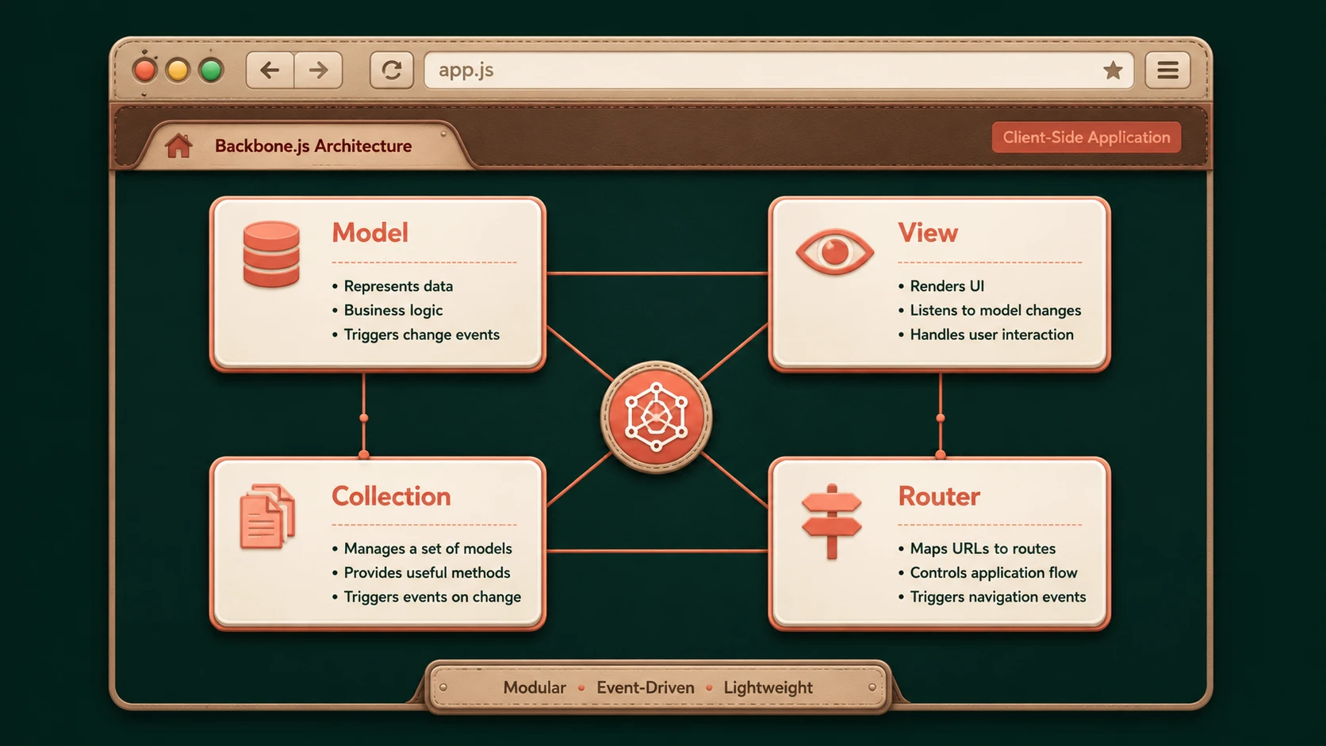Click the 'Event-Driven' footer label
This screenshot has height=746, width=1326.
[x=646, y=687]
